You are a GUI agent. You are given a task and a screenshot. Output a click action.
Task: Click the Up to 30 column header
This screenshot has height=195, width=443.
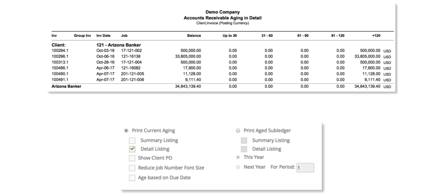pyautogui.click(x=229, y=36)
